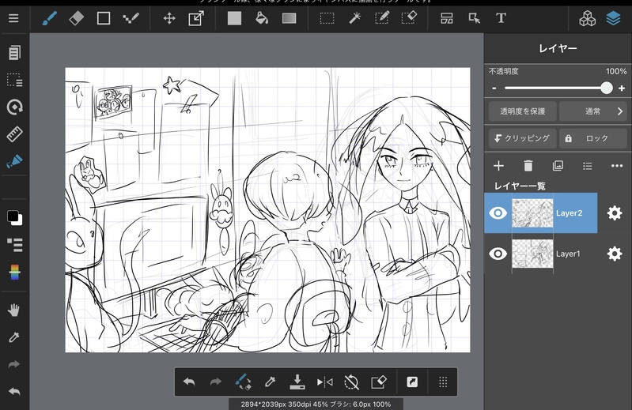Image resolution: width=632 pixels, height=410 pixels.
Task: Click undo in the bottom shortcut bar
Action: point(189,382)
